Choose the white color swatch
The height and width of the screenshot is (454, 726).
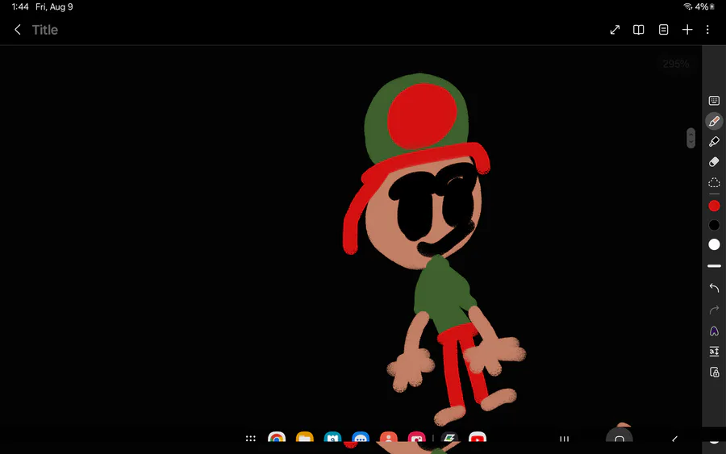(714, 244)
